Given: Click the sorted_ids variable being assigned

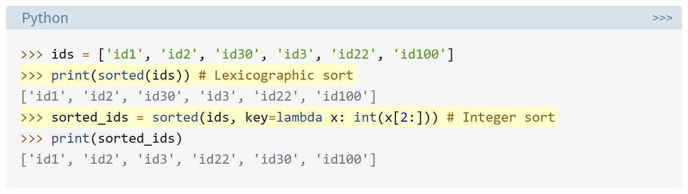Looking at the screenshot, I should point(90,117).
